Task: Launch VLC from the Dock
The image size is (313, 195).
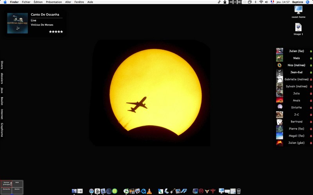Action: 149,191
